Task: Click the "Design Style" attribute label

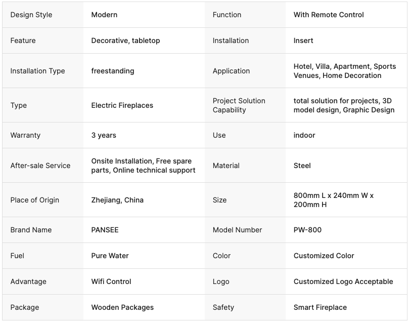Action: pyautogui.click(x=31, y=15)
